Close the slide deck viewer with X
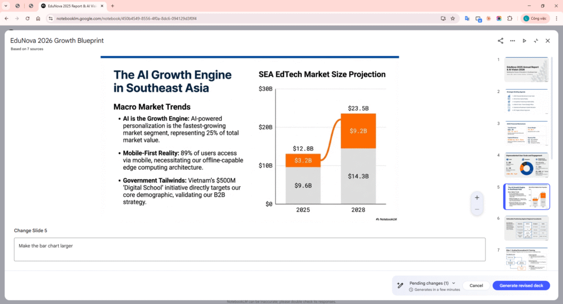The height and width of the screenshot is (304, 563). 548,41
